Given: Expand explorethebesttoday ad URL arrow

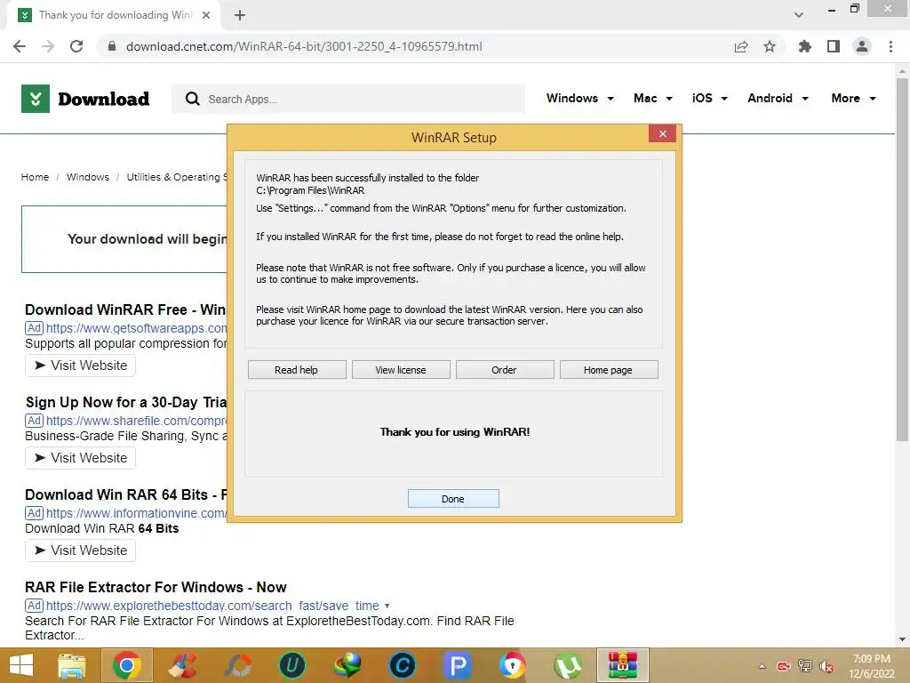Looking at the screenshot, I should (x=387, y=606).
